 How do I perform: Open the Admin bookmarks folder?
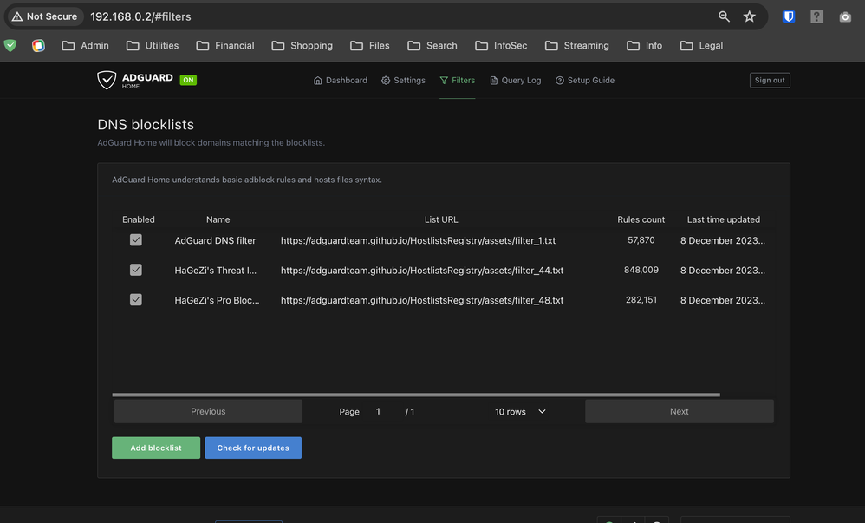coord(86,45)
